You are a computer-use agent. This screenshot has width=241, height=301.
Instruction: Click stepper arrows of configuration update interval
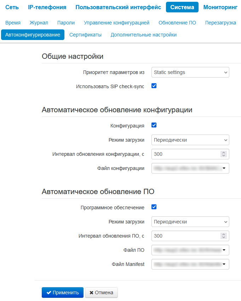(x=223, y=154)
